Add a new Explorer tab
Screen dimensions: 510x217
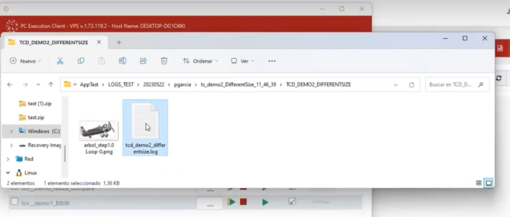pyautogui.click(x=119, y=42)
